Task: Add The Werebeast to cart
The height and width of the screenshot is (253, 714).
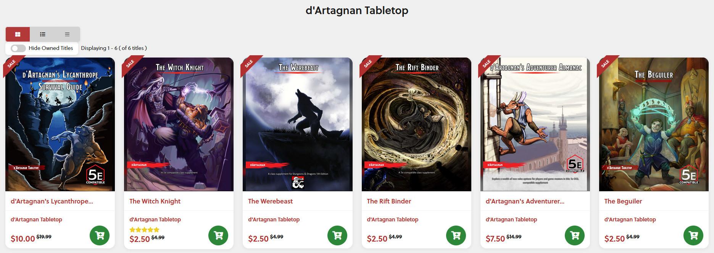Action: tap(337, 235)
